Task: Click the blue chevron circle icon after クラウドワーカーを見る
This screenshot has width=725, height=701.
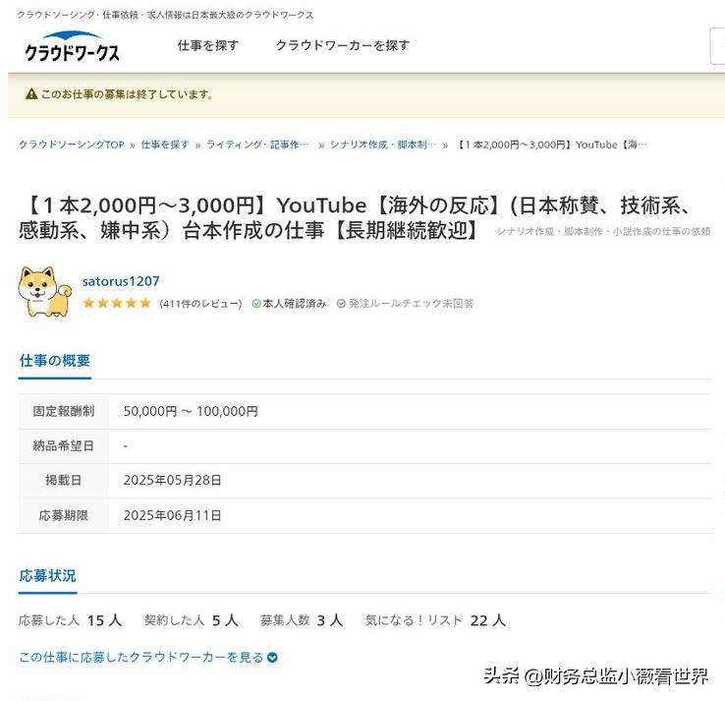Action: 272,657
